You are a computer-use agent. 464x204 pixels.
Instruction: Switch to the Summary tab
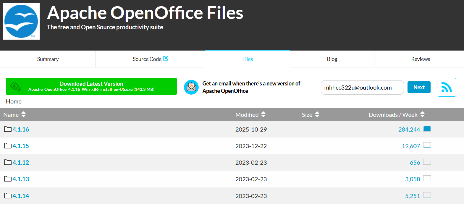tap(48, 59)
